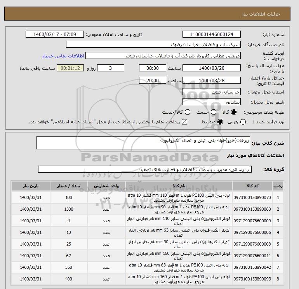Click the buyer name field شرکت آب و فاضلاب
Image resolution: width=299 pixels, height=289 pixels.
pos(153,44)
